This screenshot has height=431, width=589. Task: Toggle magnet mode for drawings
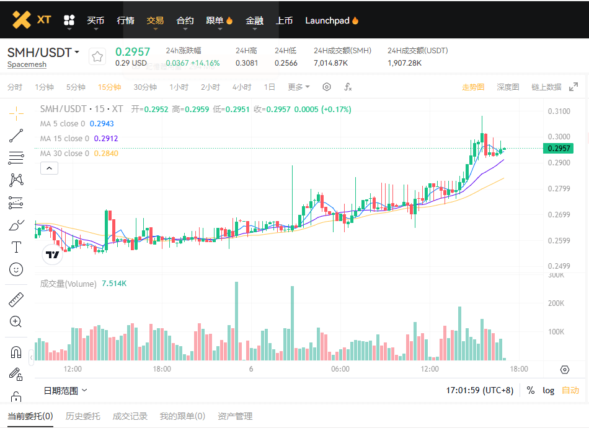pos(16,352)
